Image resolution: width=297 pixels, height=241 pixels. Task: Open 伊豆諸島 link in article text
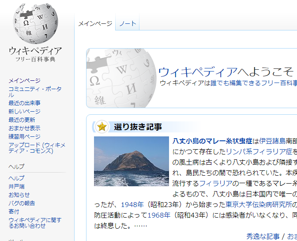point(272,141)
